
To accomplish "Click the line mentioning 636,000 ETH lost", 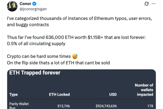I will click(76, 38).
